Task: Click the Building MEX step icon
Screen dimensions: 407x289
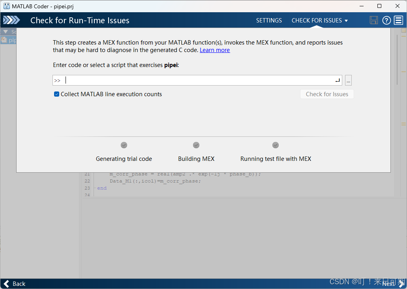Action: point(196,145)
